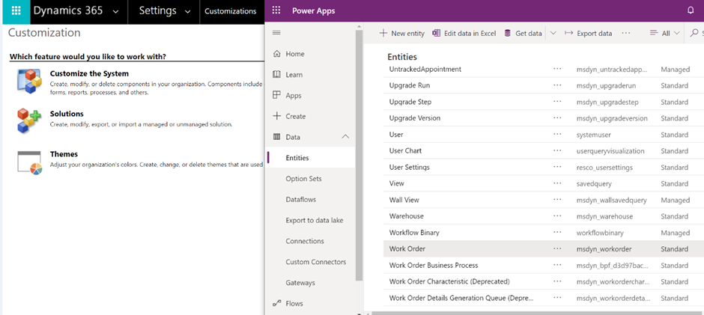Open ellipsis menu for User Chart row

tap(558, 150)
